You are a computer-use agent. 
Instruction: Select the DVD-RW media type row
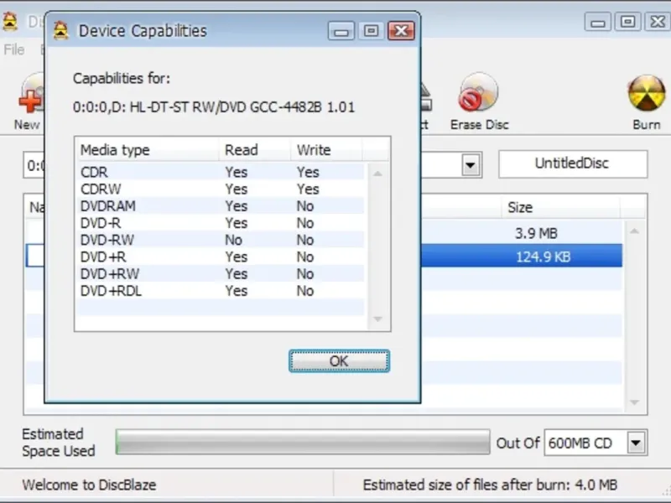pos(221,240)
